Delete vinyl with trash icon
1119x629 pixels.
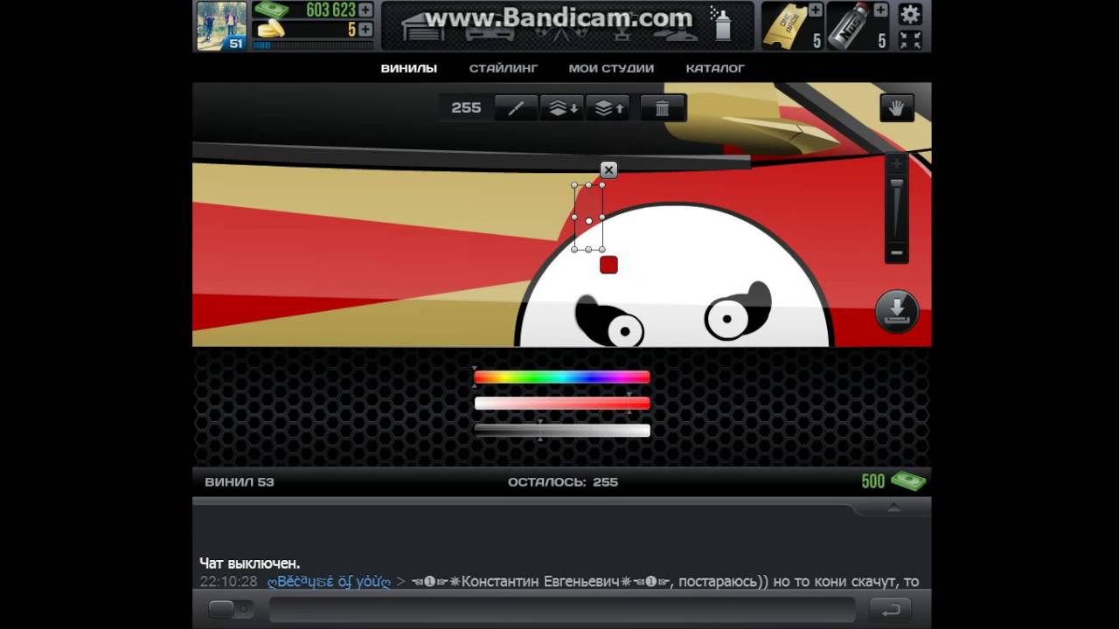point(663,107)
